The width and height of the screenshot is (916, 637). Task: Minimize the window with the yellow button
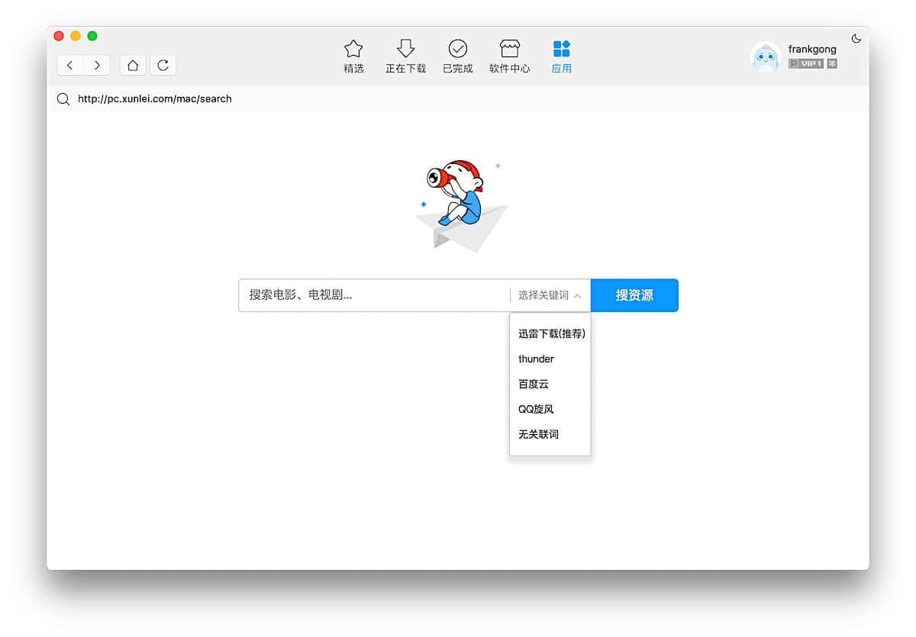(x=76, y=36)
